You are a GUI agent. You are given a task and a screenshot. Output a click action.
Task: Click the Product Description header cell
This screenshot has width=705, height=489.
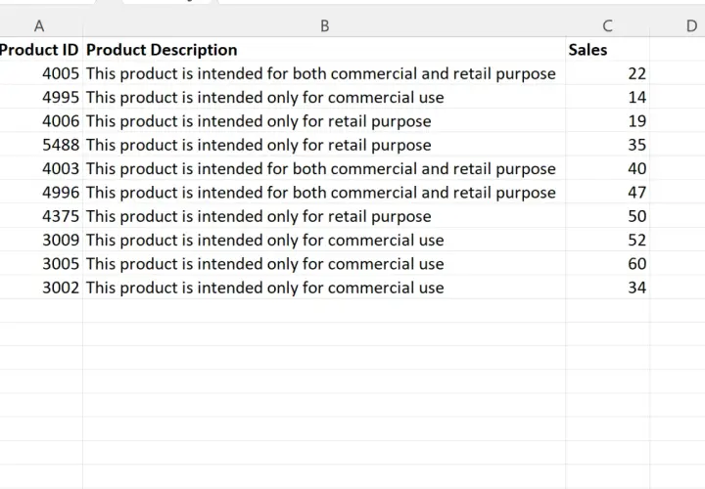pos(324,50)
